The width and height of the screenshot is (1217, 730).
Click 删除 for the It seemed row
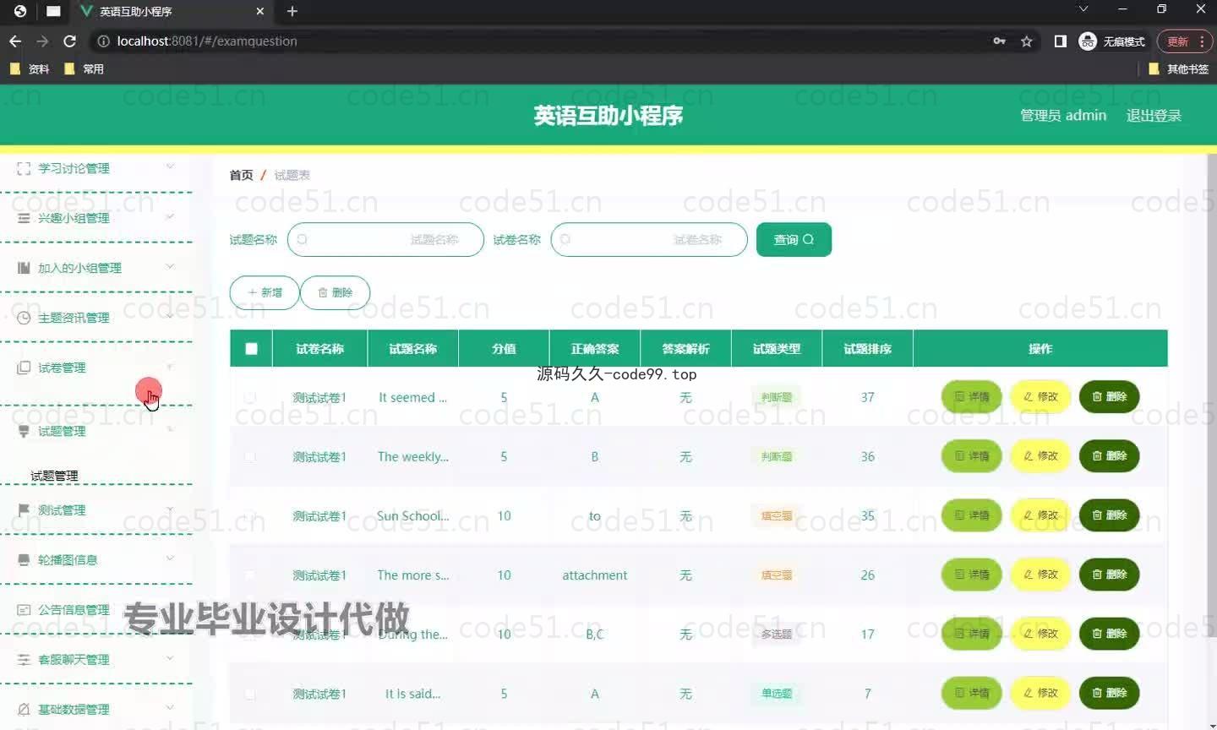click(1110, 397)
